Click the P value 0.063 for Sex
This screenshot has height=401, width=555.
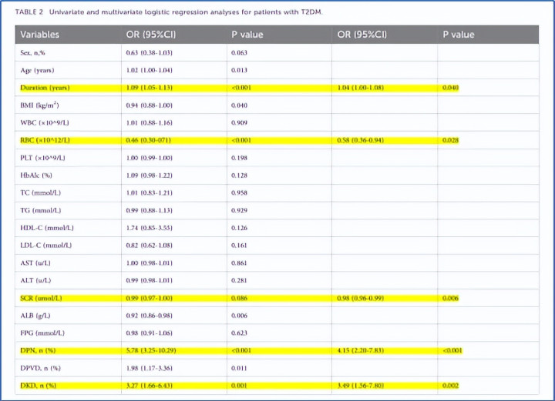(240, 52)
